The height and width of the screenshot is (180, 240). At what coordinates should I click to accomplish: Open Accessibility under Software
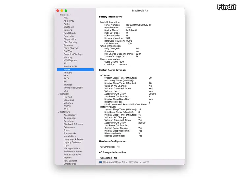tap(70, 115)
